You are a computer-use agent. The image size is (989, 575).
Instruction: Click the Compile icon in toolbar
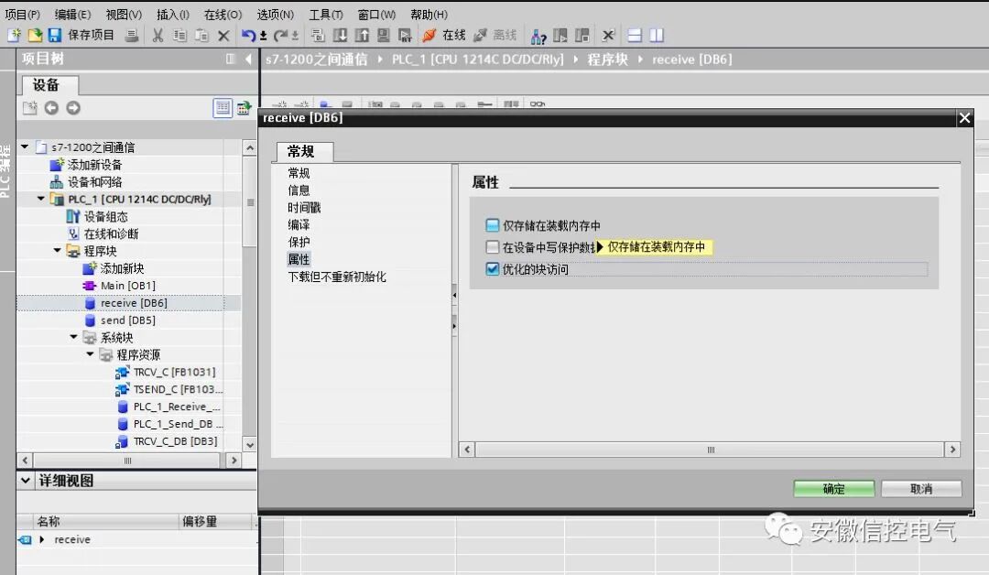(318, 36)
